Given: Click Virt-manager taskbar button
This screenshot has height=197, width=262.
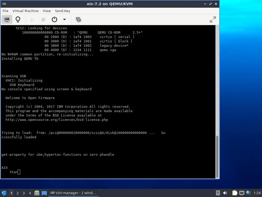Looking at the screenshot, I should tap(73, 193).
